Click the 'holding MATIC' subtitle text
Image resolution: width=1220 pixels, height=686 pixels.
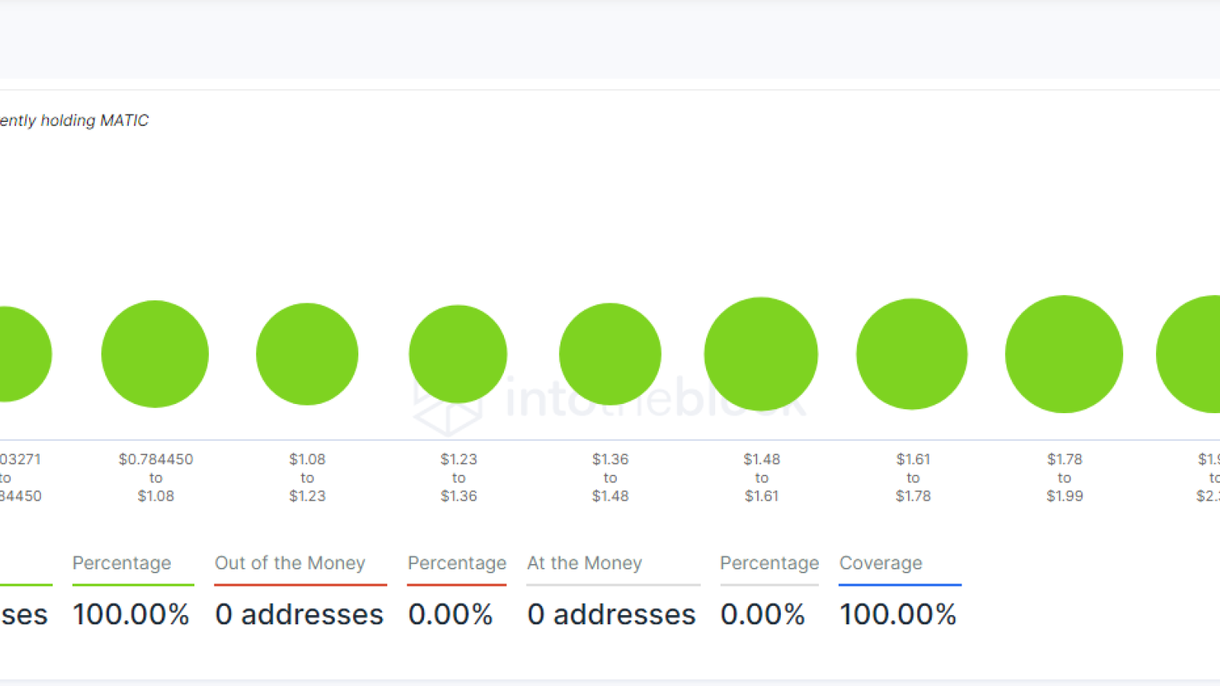coord(95,120)
